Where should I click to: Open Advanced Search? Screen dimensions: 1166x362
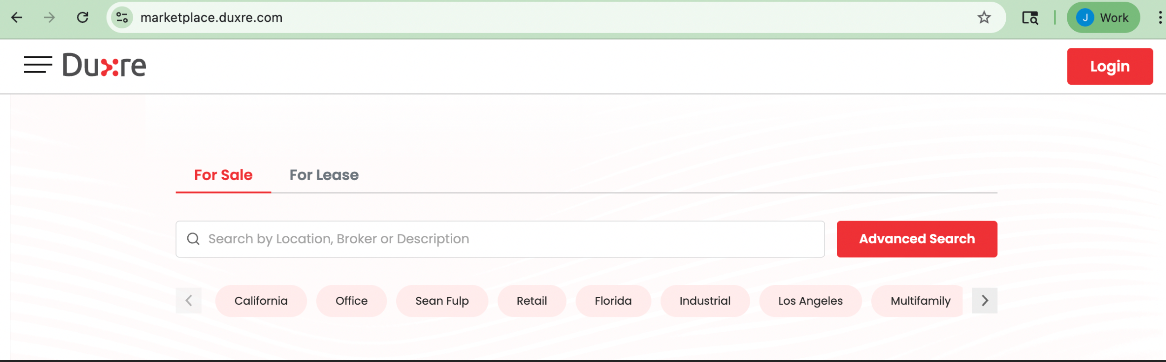[917, 239]
